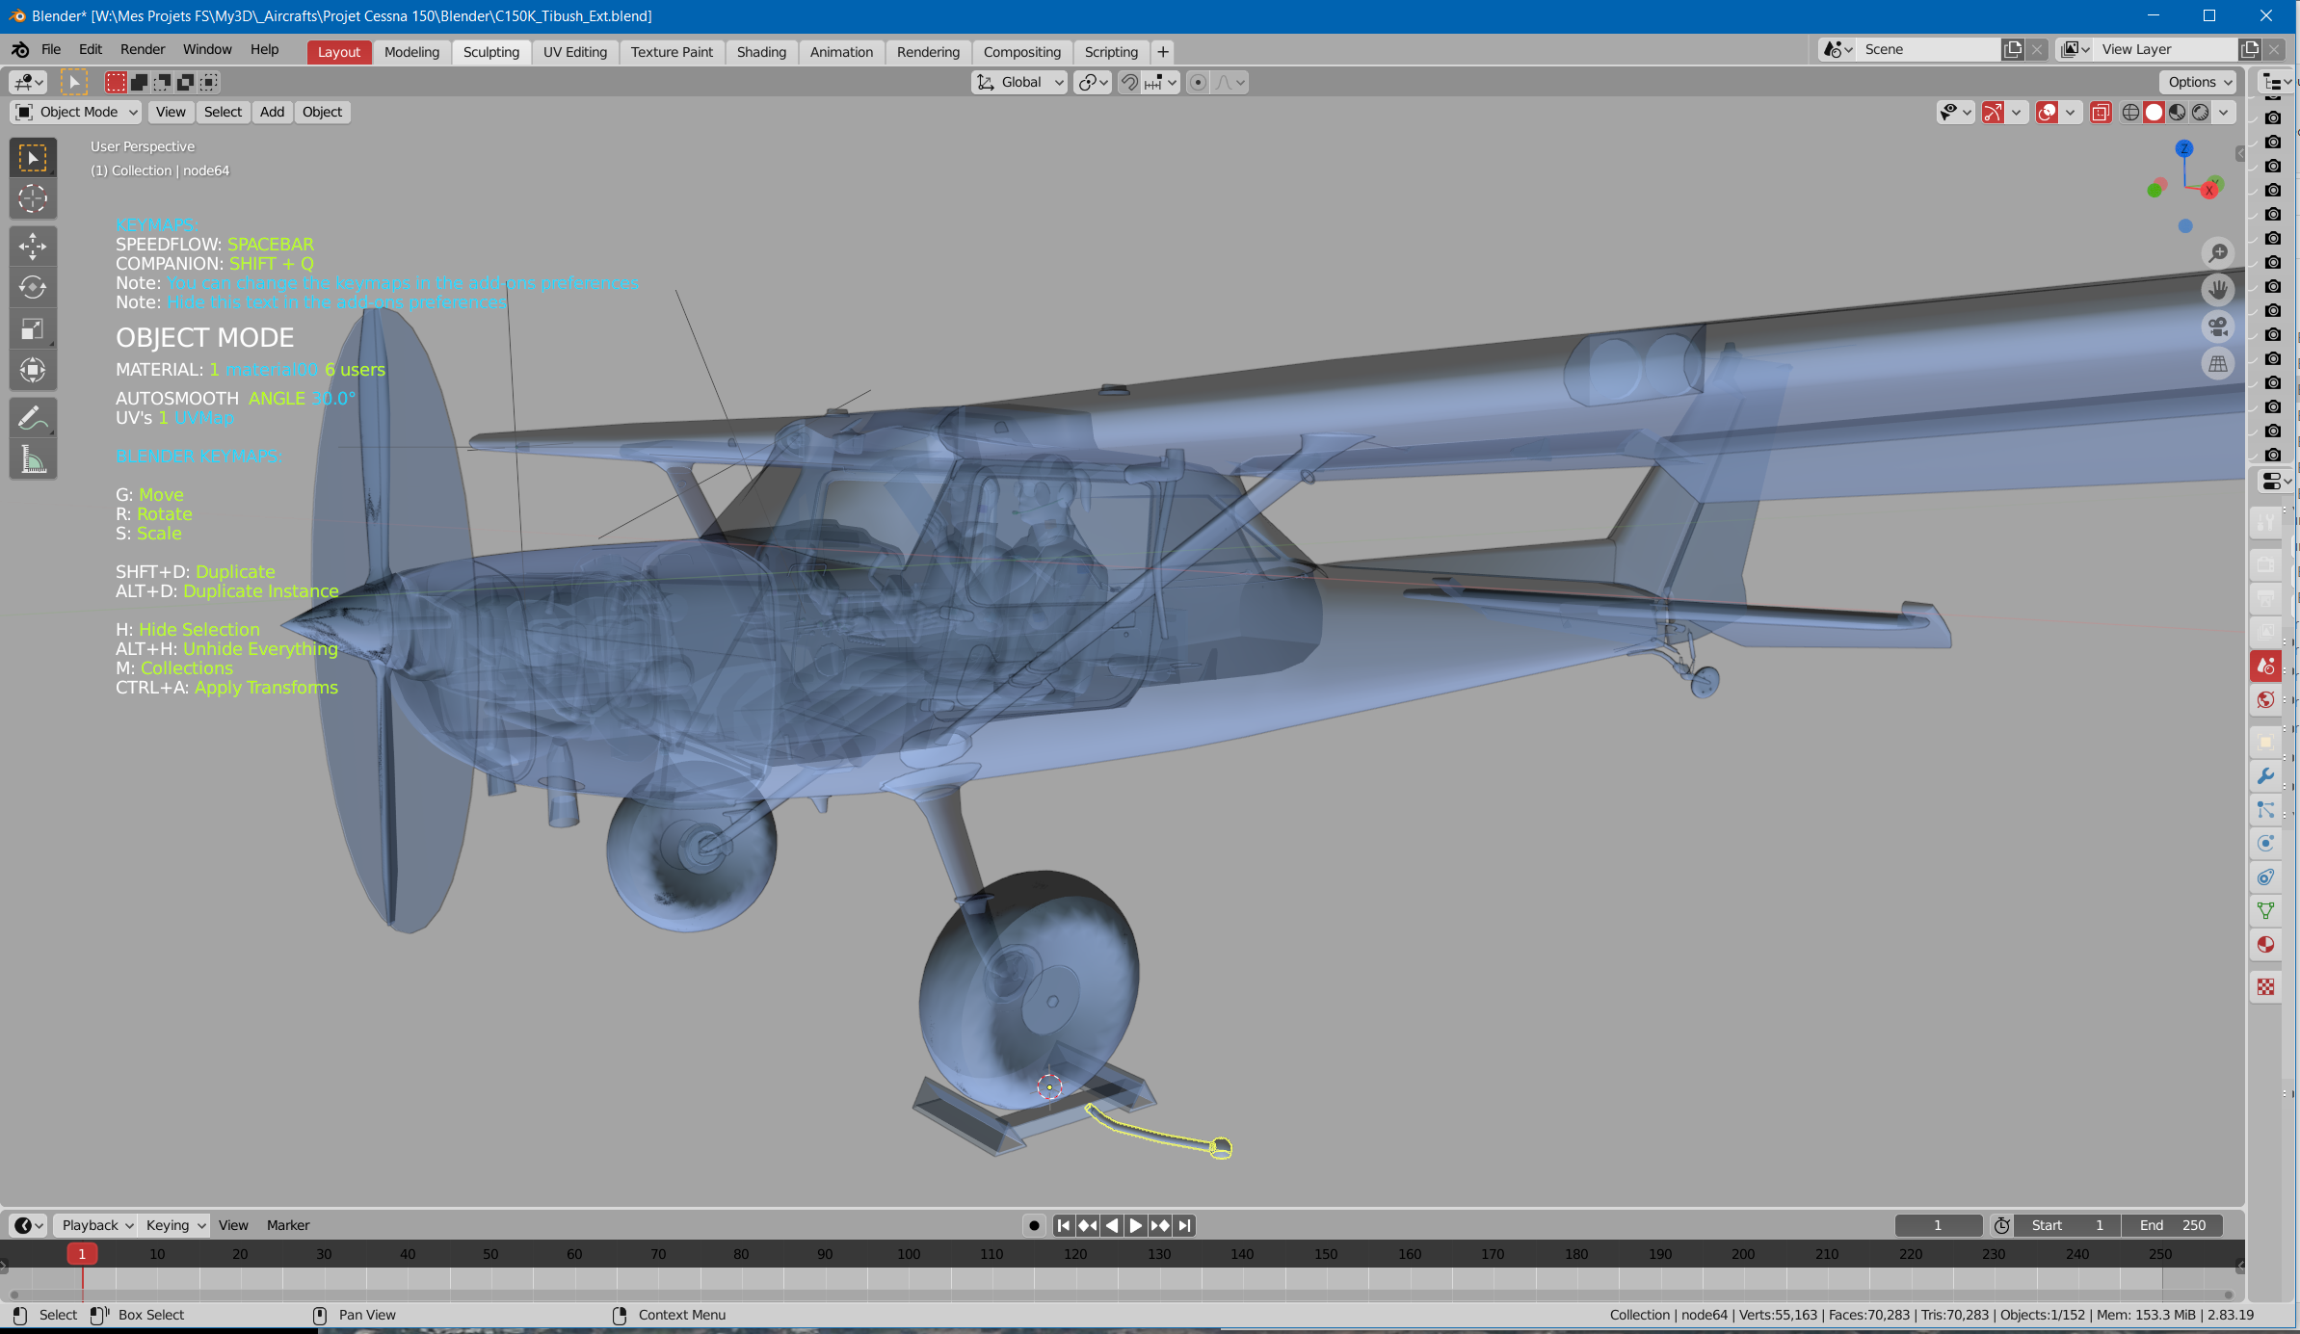The width and height of the screenshot is (2300, 1334).
Task: Open the Playback dropdown
Action: tap(96, 1225)
